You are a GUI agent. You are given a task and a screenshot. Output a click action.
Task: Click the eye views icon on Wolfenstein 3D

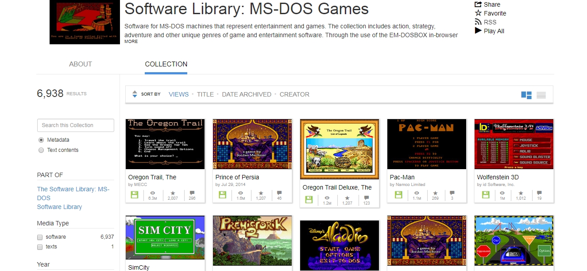tap(502, 194)
